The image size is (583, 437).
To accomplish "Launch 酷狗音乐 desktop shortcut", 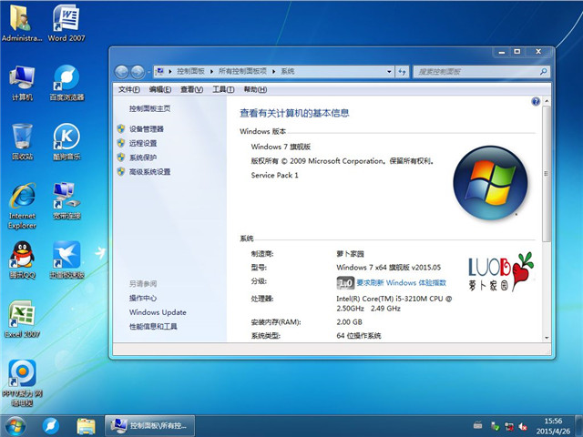I will pos(66,142).
